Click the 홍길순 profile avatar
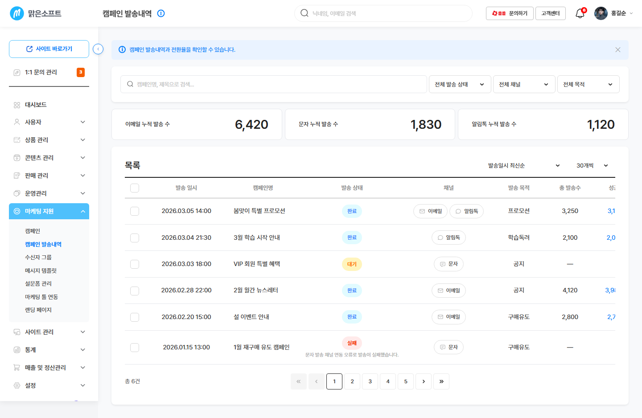 601,13
